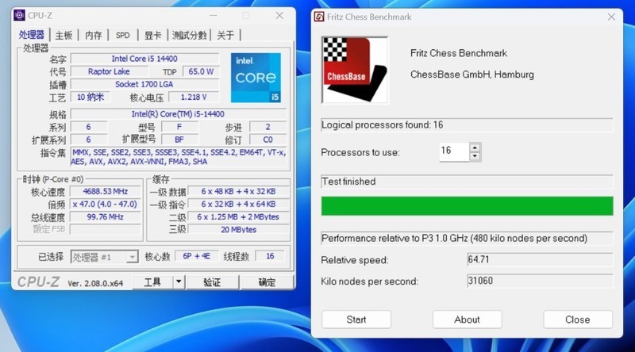Click the instruction set list MMX, SSE, SSE2
635x352 pixels.
[179, 157]
